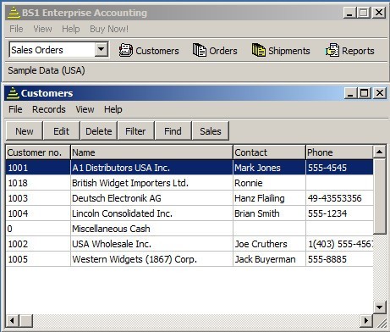This screenshot has height=332, width=390.
Task: Open View menu in Customers window
Action: point(85,109)
